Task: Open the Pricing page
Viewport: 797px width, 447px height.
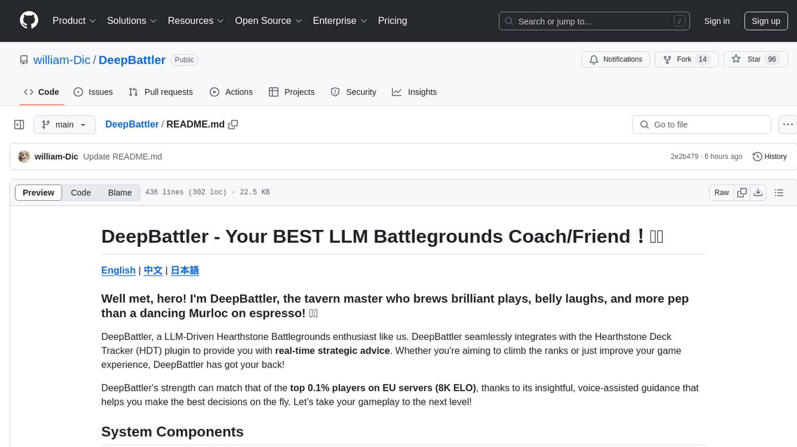Action: 393,20
